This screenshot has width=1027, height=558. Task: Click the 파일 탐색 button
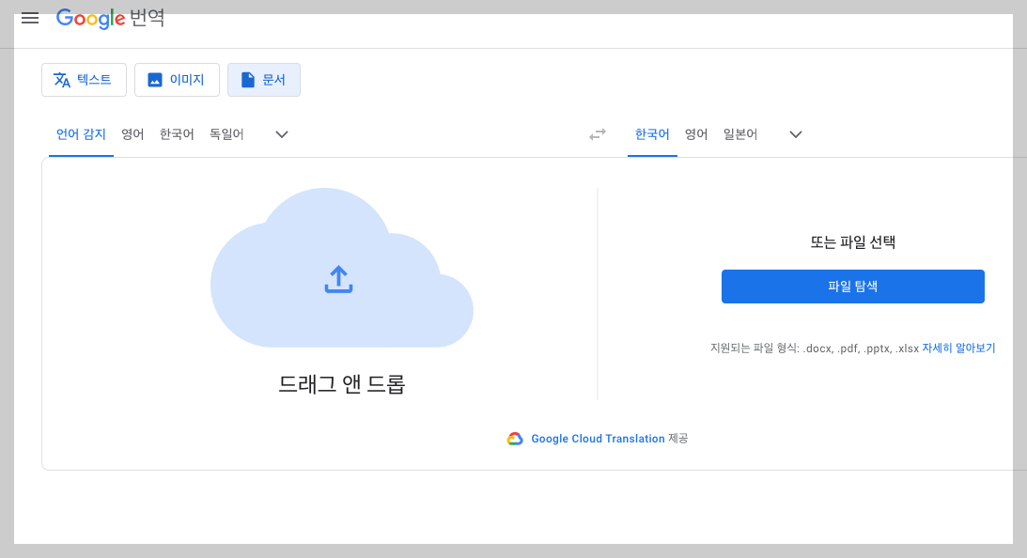(852, 286)
